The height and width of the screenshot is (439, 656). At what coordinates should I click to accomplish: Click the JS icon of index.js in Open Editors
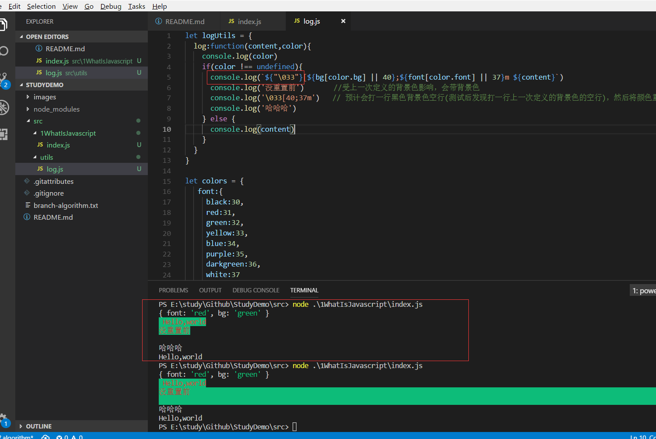[39, 60]
